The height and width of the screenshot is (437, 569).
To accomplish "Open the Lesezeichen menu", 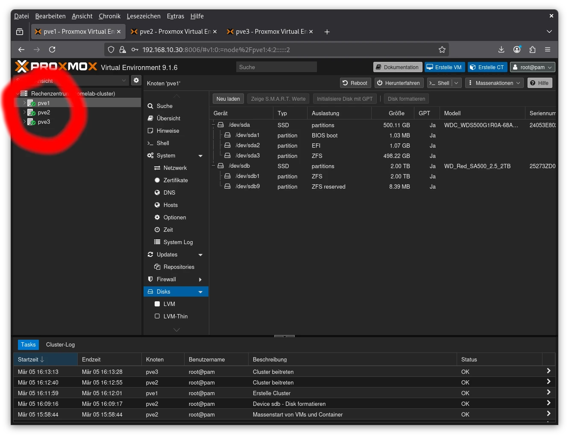I will (x=144, y=16).
